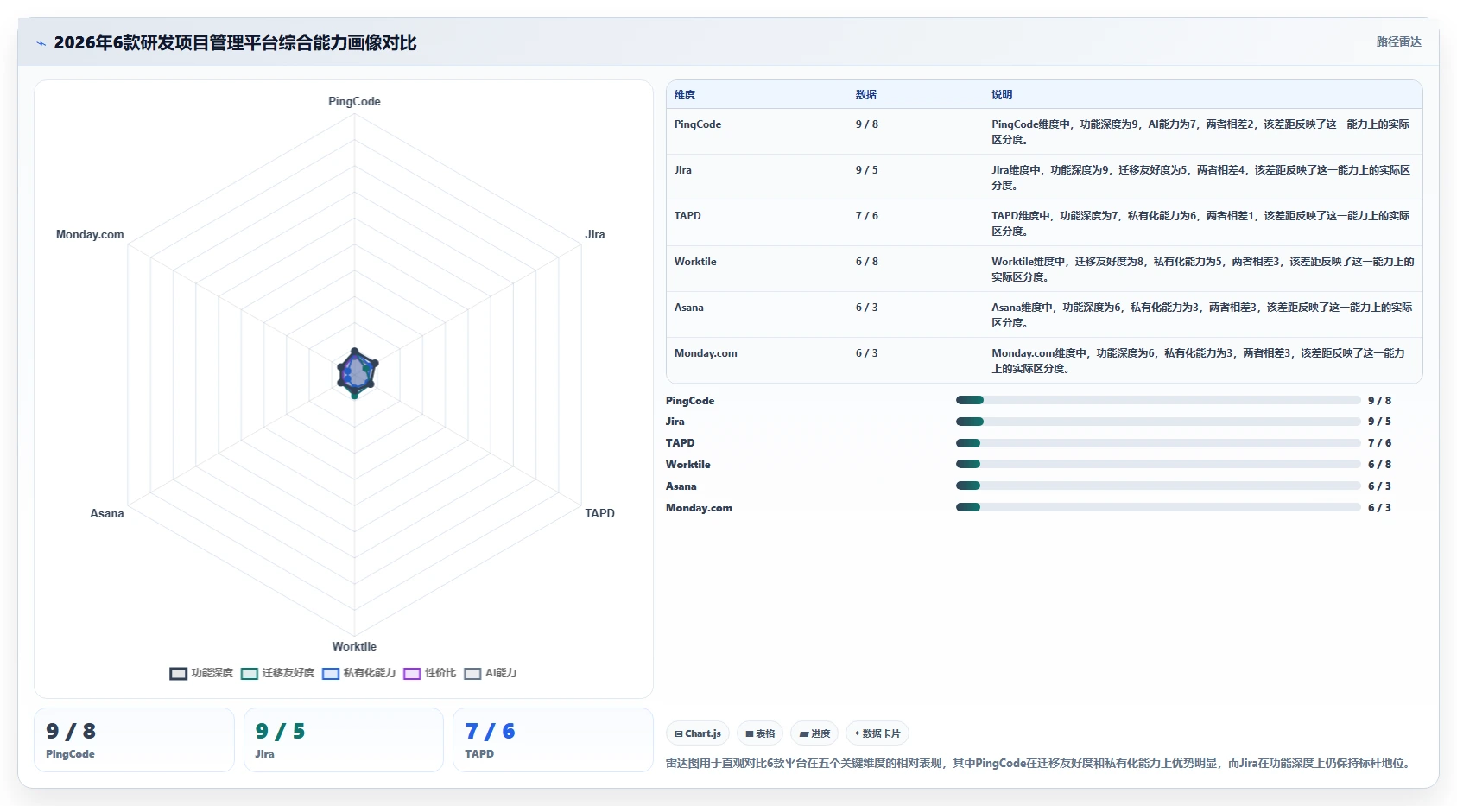The width and height of the screenshot is (1457, 806).
Task: Click the 表格 chip
Action: (760, 733)
